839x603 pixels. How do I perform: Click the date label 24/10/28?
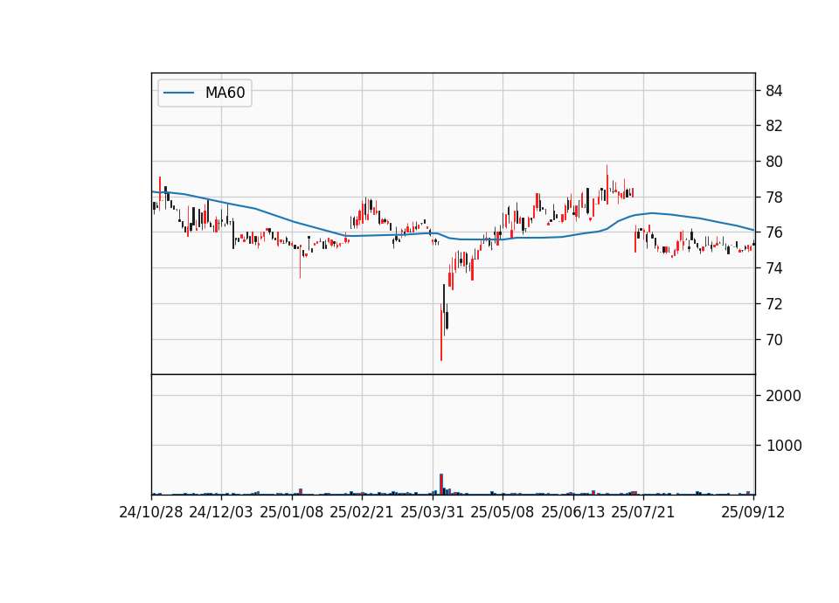point(151,512)
